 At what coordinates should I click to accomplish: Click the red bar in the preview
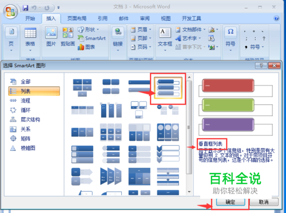(x=228, y=86)
